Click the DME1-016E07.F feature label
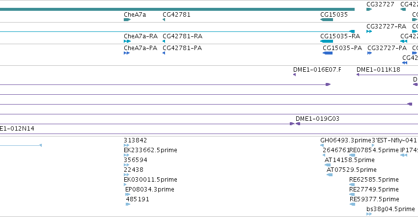418x217 pixels. pos(317,70)
